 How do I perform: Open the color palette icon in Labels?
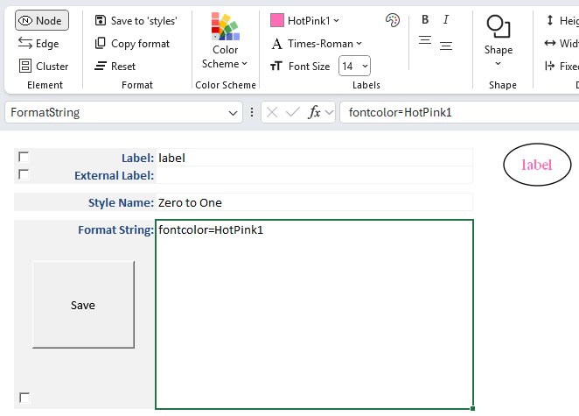click(392, 20)
